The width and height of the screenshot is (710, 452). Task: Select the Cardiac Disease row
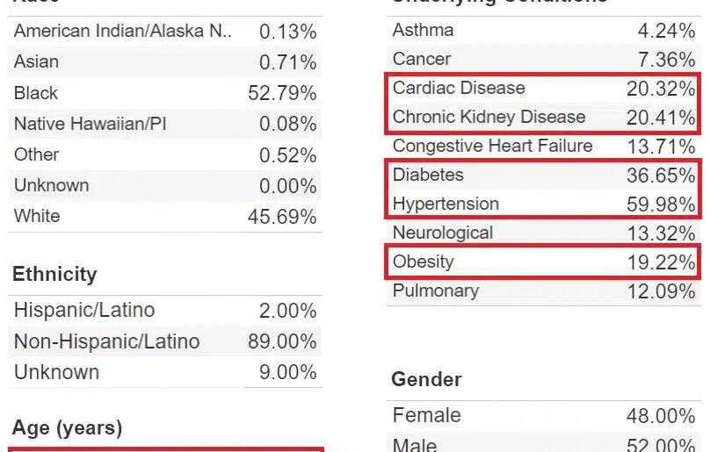coord(544,89)
